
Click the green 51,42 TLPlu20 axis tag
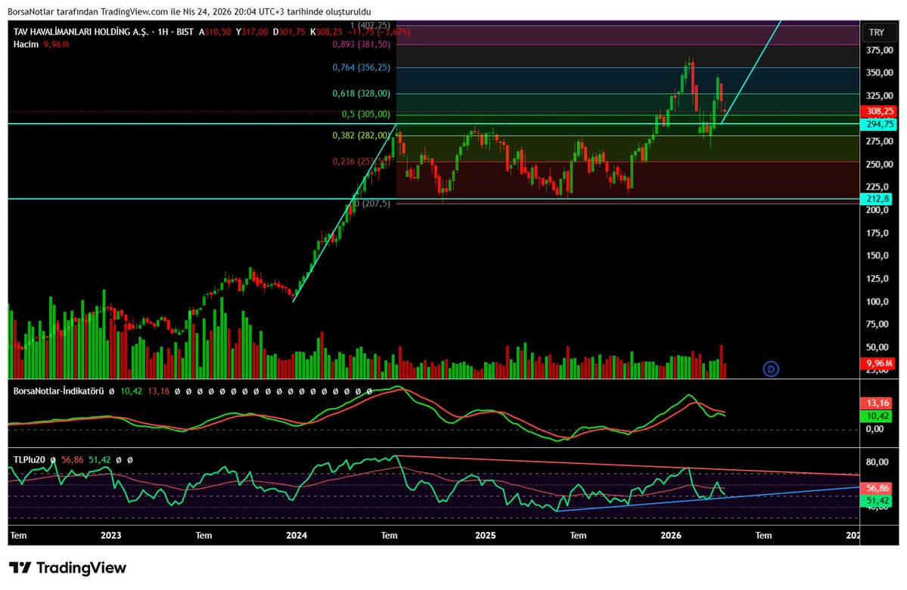(x=877, y=501)
